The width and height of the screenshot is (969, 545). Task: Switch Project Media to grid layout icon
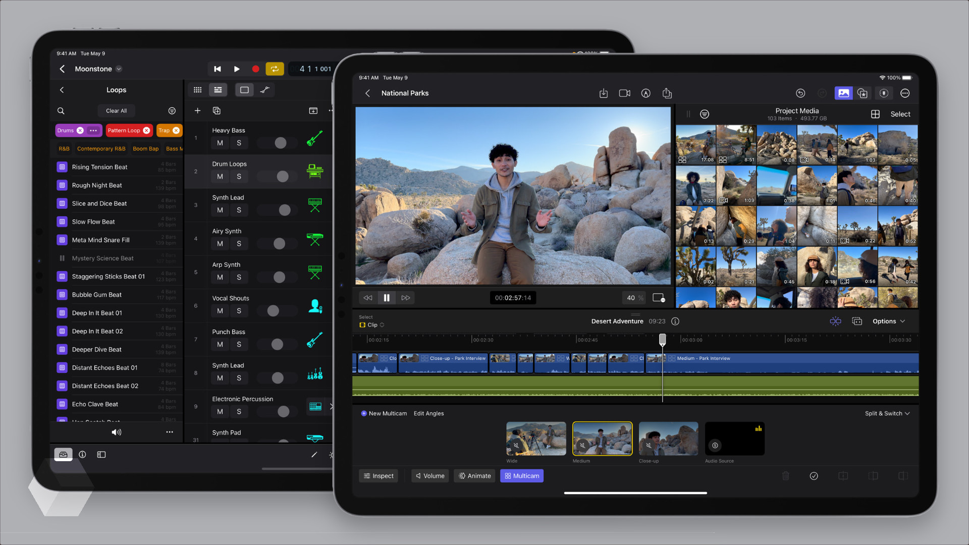[x=875, y=115]
